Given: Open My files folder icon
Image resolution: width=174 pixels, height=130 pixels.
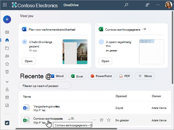Looking at the screenshot, I should (x=7, y=48).
